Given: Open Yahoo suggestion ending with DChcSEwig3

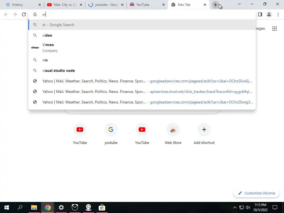Looking at the screenshot, I should pyautogui.click(x=142, y=102).
